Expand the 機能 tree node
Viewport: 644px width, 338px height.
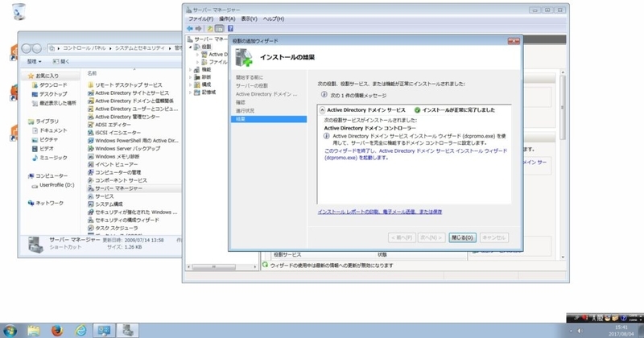pyautogui.click(x=191, y=70)
